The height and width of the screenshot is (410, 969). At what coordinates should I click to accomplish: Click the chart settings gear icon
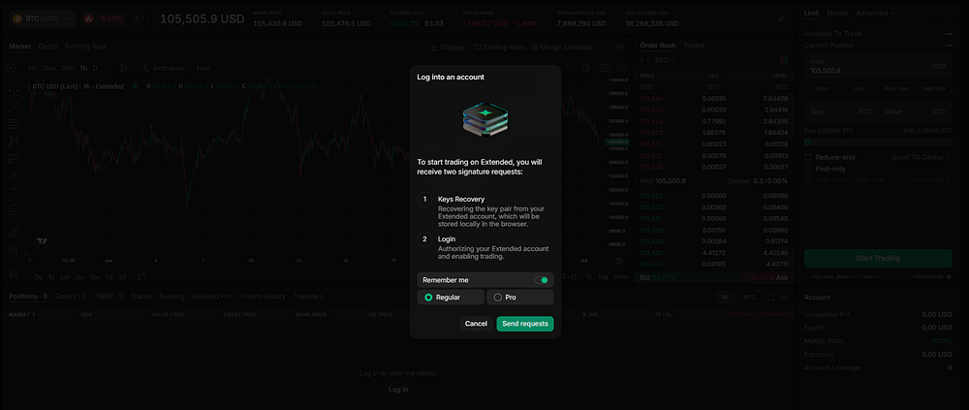pyautogui.click(x=605, y=68)
